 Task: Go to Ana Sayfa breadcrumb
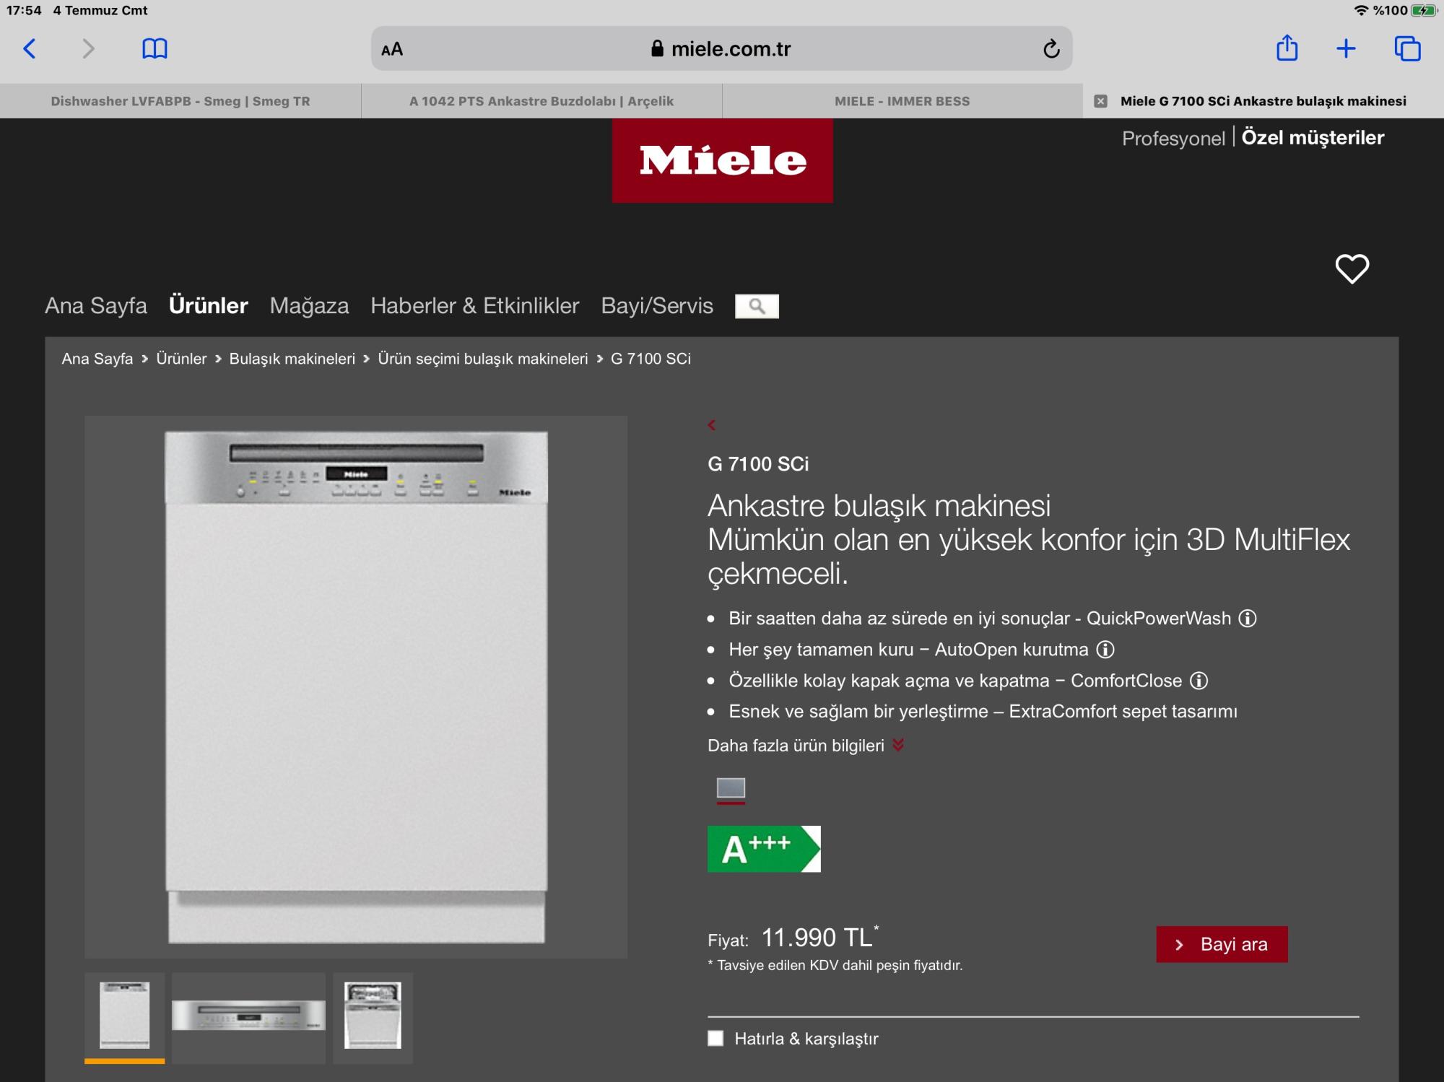[97, 359]
